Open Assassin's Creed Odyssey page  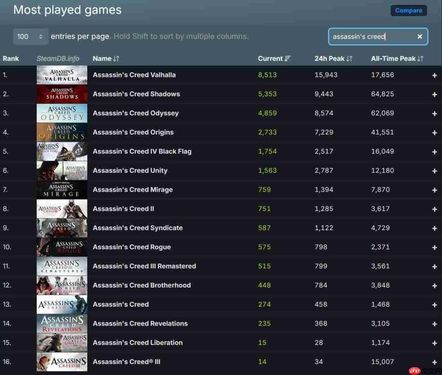pos(135,113)
